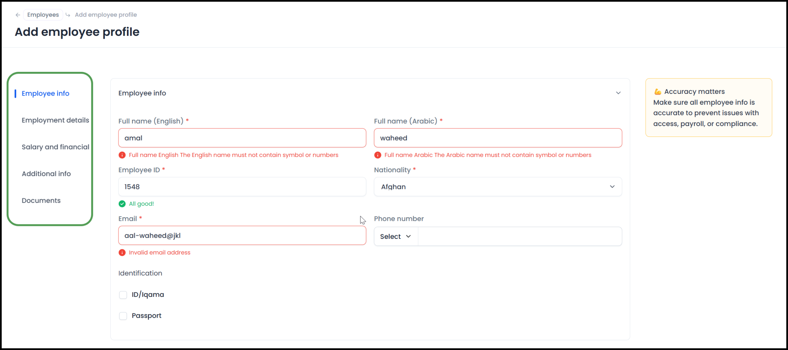This screenshot has width=788, height=350.
Task: Click the breadcrumb separator arrow icon
Action: point(68,15)
